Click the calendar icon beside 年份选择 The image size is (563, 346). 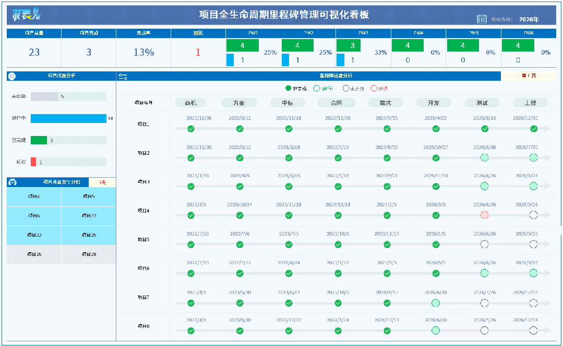[x=482, y=19]
